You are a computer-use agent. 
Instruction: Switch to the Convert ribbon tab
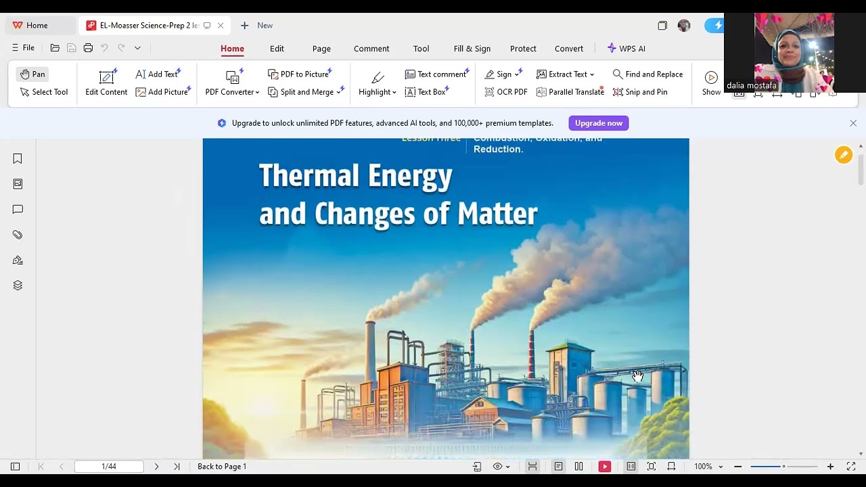point(569,49)
